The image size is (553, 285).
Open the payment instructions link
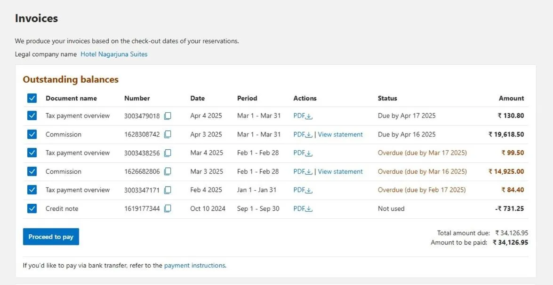click(194, 265)
